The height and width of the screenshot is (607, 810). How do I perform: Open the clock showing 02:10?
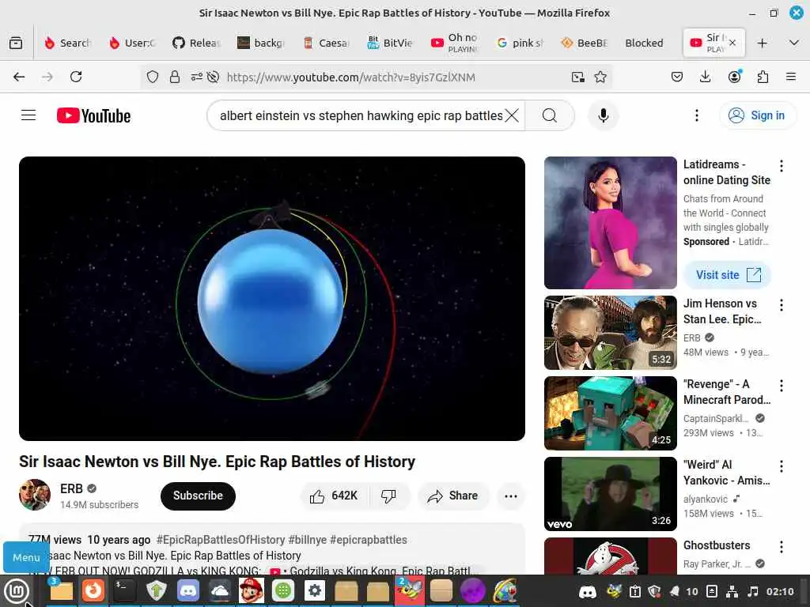[780, 591]
